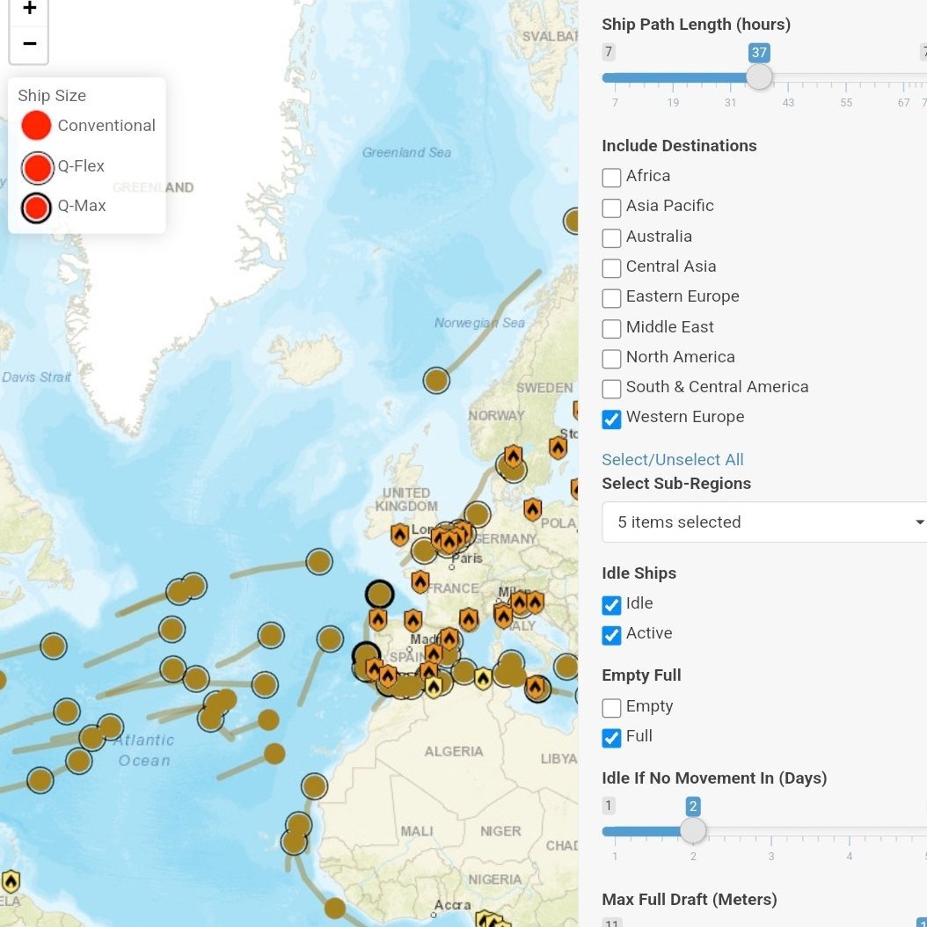The height and width of the screenshot is (927, 927).
Task: Click the Idle days slider handle at 2
Action: [693, 830]
